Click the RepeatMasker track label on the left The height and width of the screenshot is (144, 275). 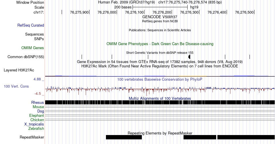click(x=32, y=137)
